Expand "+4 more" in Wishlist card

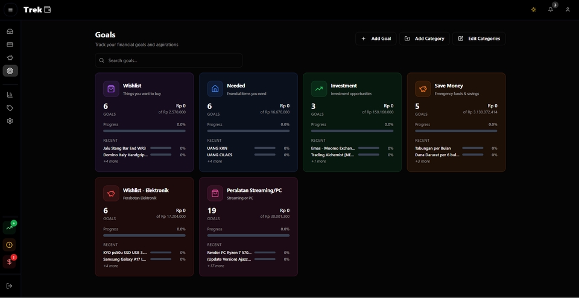point(110,162)
